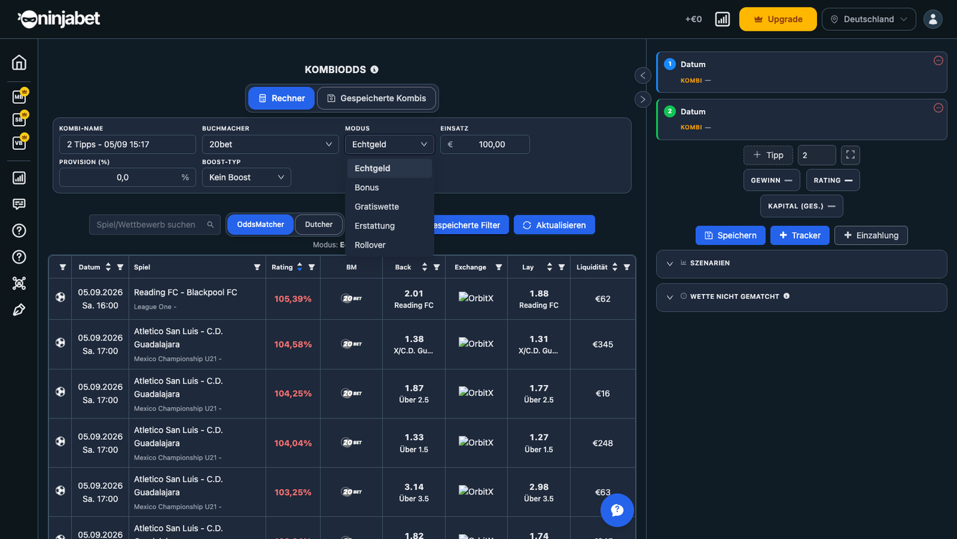Click the ninjabet logo
Image resolution: width=957 pixels, height=539 pixels.
click(x=59, y=19)
